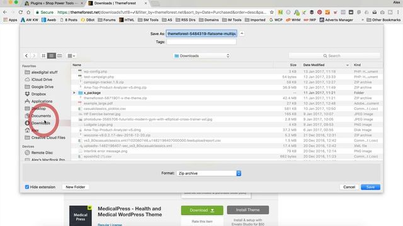
Task: Click the green Download button
Action: [x=202, y=210]
